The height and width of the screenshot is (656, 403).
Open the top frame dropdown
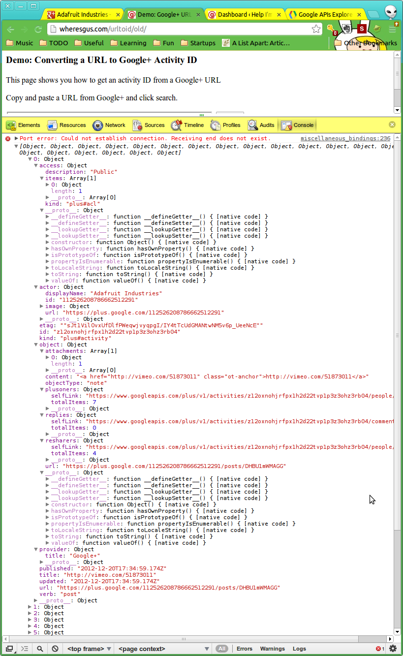[89, 649]
